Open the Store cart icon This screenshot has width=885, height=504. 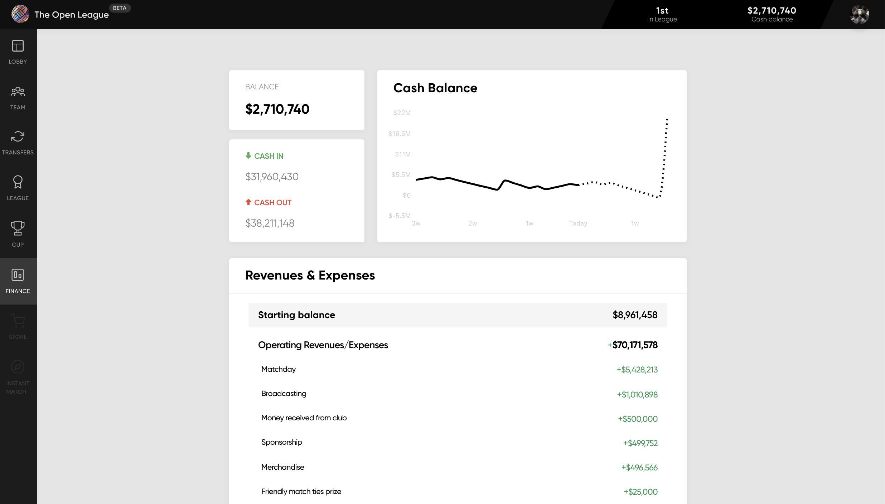pos(18,321)
